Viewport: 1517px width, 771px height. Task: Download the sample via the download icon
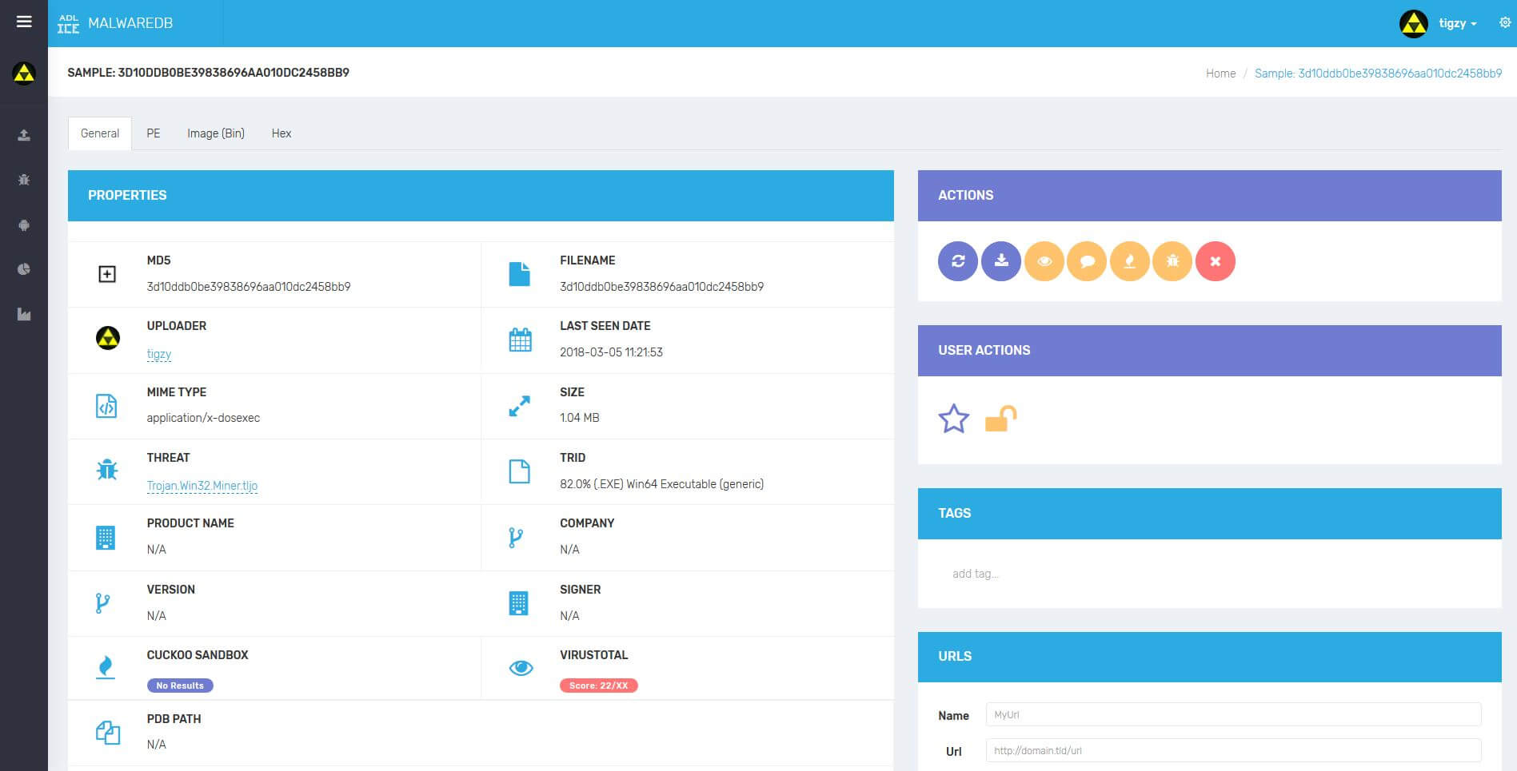pos(1000,261)
